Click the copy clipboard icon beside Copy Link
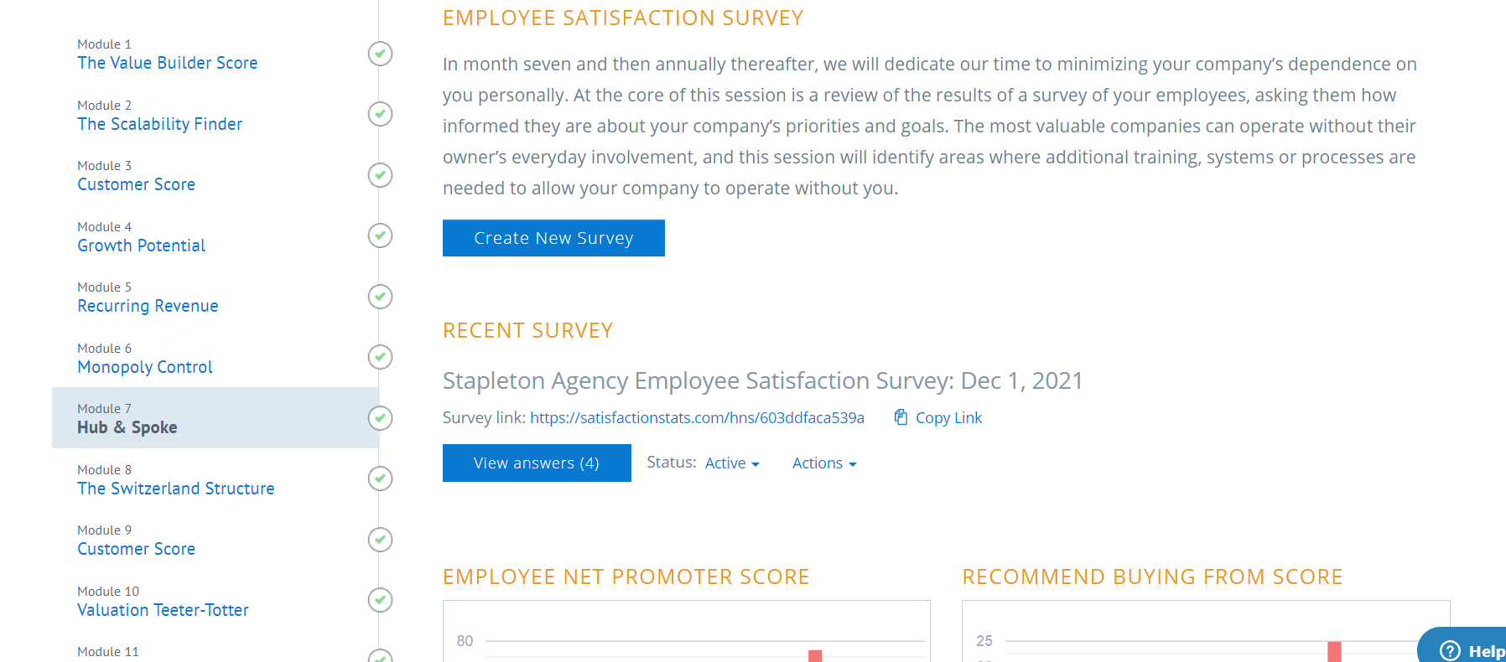 tap(901, 417)
